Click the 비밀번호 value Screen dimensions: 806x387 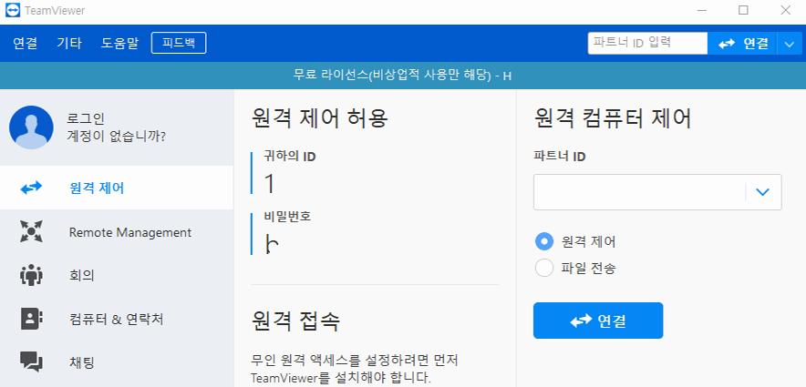tap(272, 244)
